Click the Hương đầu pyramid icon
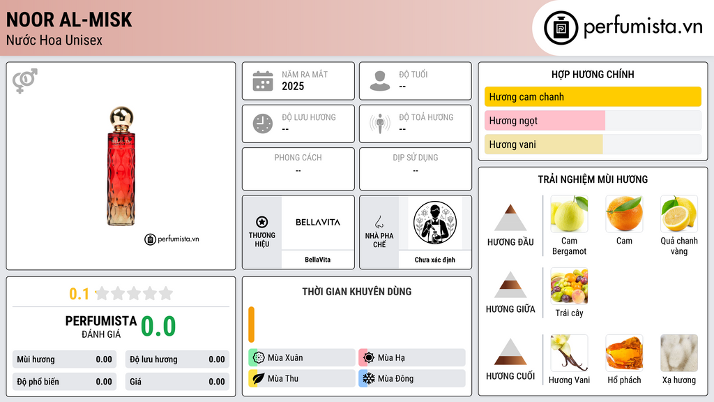 pyautogui.click(x=510, y=218)
